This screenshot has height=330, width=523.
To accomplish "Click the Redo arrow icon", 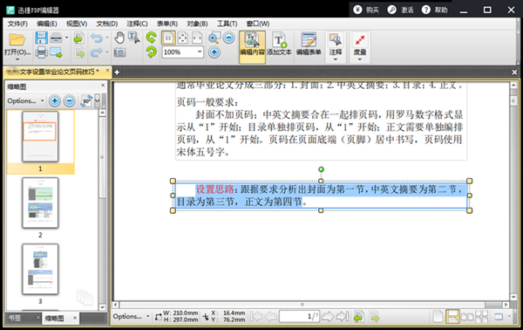I will pos(97,52).
